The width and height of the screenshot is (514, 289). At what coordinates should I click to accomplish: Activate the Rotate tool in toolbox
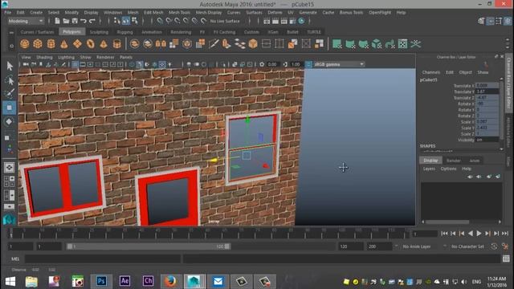10,121
